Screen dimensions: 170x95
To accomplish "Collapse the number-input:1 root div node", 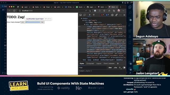I will coord(84,25).
